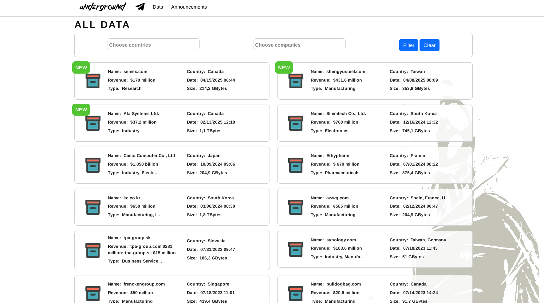The width and height of the screenshot is (544, 303).
Task: Click the name Casio Computer Co., Ltd
Action: [149, 155]
